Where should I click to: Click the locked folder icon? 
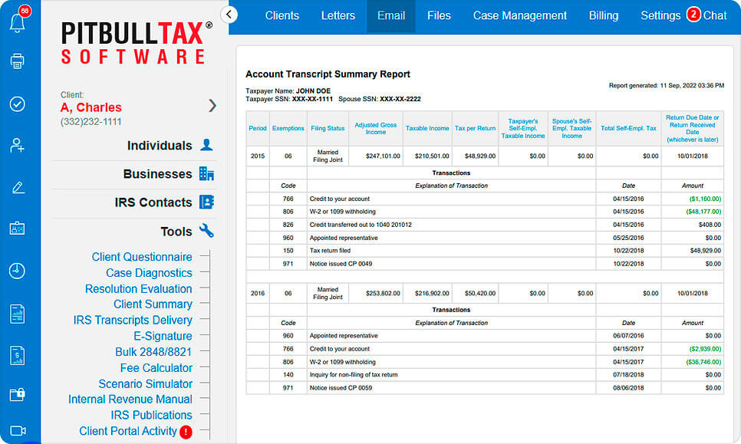pyautogui.click(x=18, y=394)
